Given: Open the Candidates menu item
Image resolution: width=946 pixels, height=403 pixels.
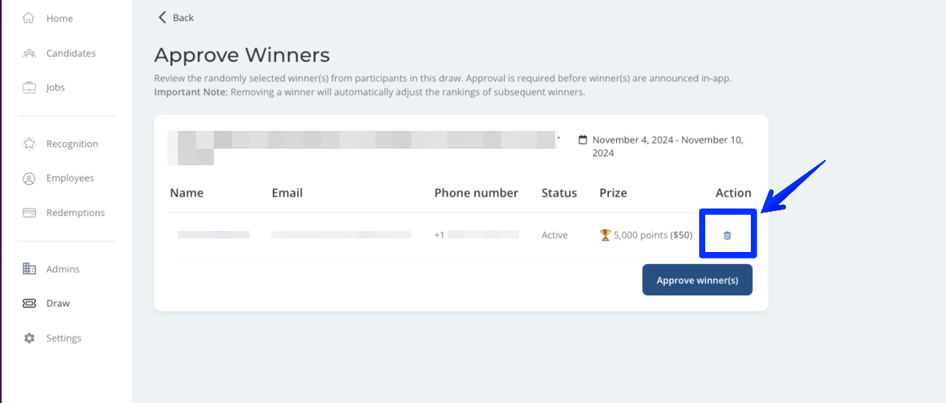Looking at the screenshot, I should point(71,53).
